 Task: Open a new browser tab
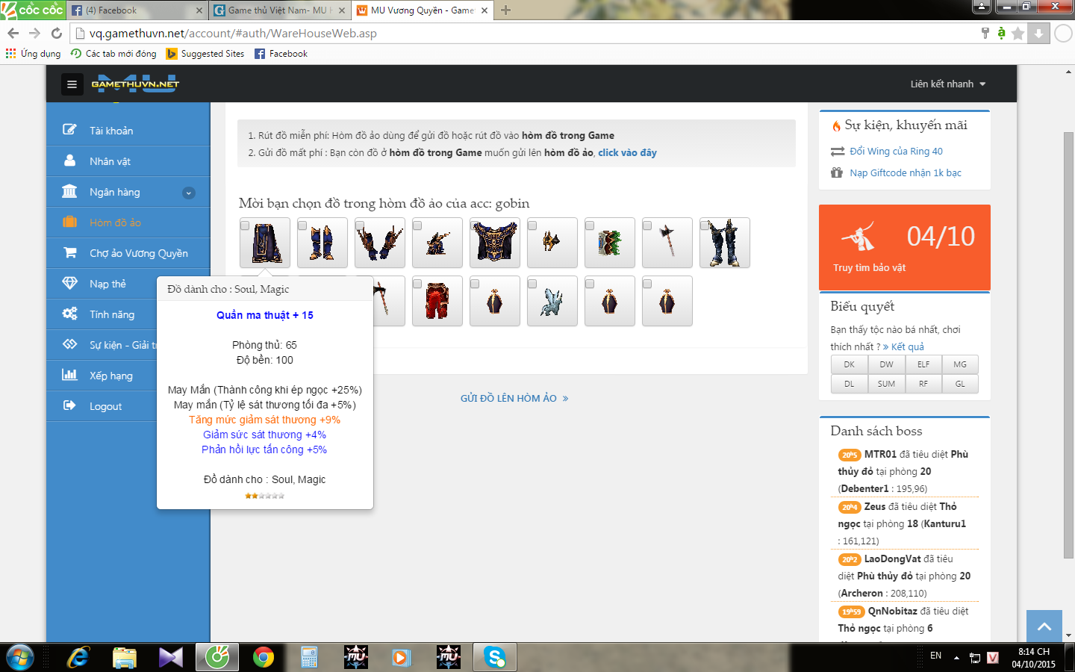pos(505,10)
